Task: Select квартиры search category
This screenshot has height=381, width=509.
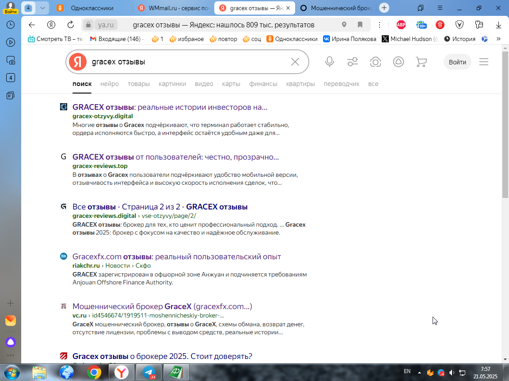Action: coord(300,84)
